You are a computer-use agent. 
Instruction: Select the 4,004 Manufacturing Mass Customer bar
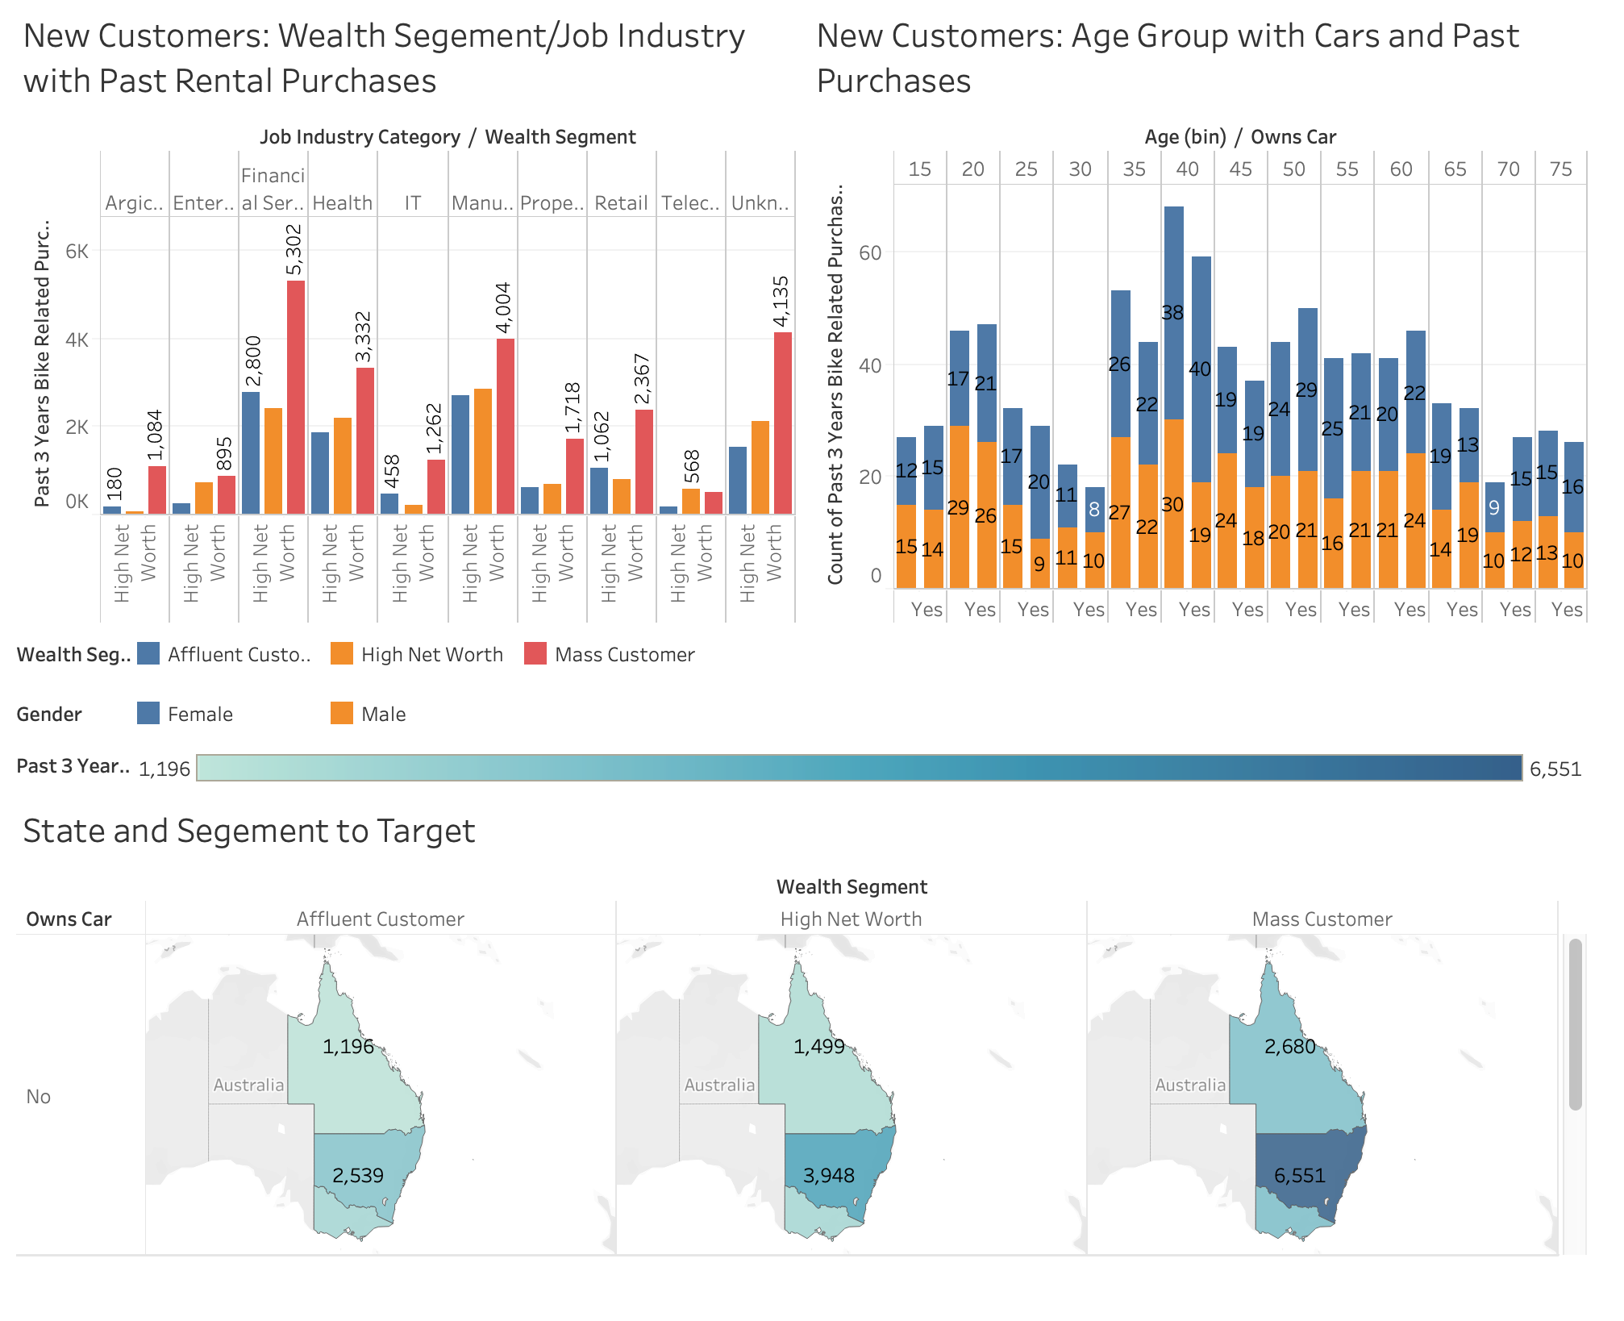coord(505,426)
